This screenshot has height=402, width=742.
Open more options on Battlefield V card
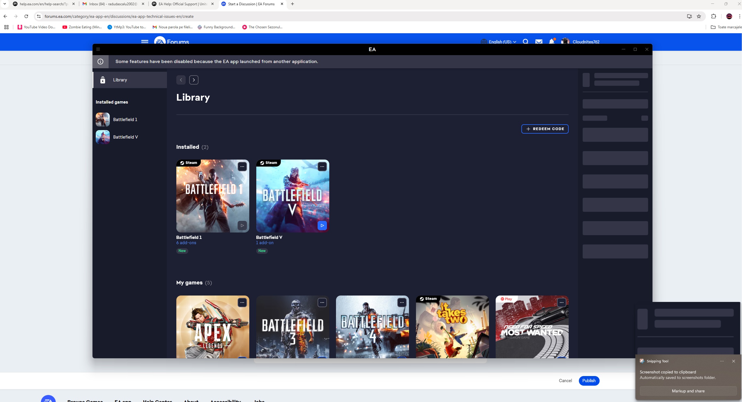click(322, 167)
